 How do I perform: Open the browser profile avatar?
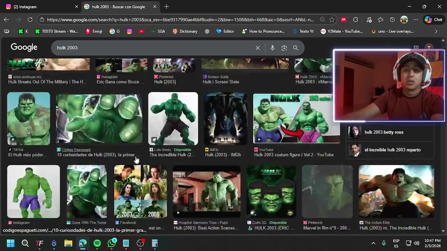click(404, 20)
